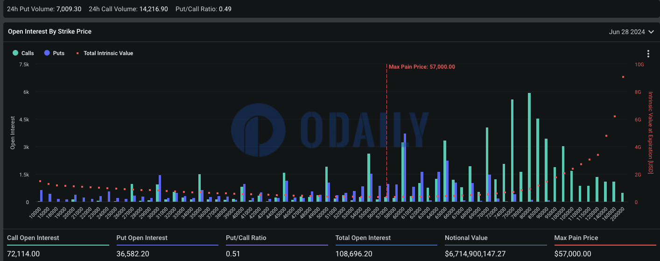Click the 'Max Pain Price: 57,000.00' chart annotation
Screen dimensions: 660x261
[x=422, y=67]
